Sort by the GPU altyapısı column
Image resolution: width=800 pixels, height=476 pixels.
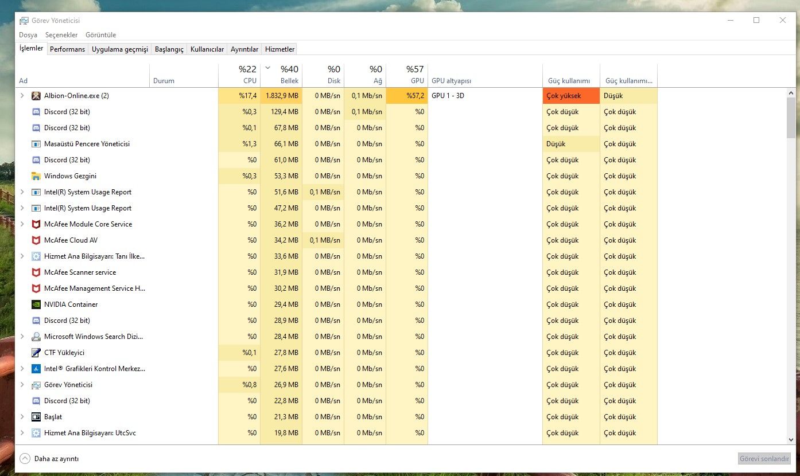[485, 76]
